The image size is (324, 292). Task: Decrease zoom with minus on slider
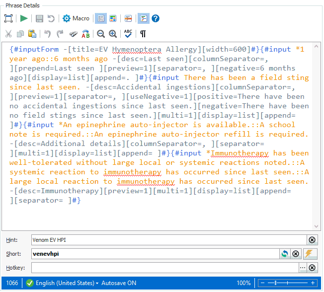(x=263, y=284)
